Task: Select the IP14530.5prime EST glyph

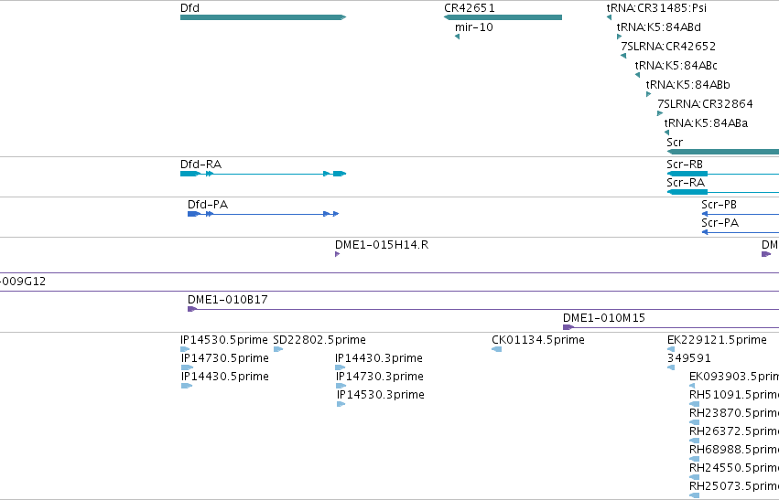Action: coord(185,349)
